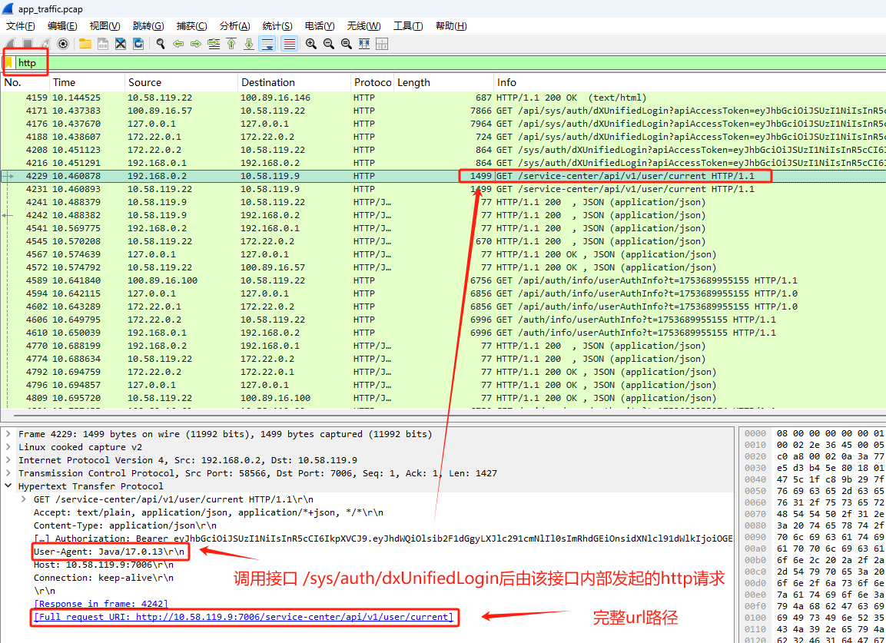Click the start capture shark fin icon
Image resolution: width=886 pixels, height=643 pixels.
[x=10, y=44]
